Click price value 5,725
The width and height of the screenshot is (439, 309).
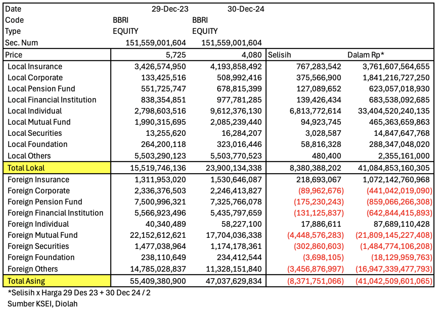point(177,55)
